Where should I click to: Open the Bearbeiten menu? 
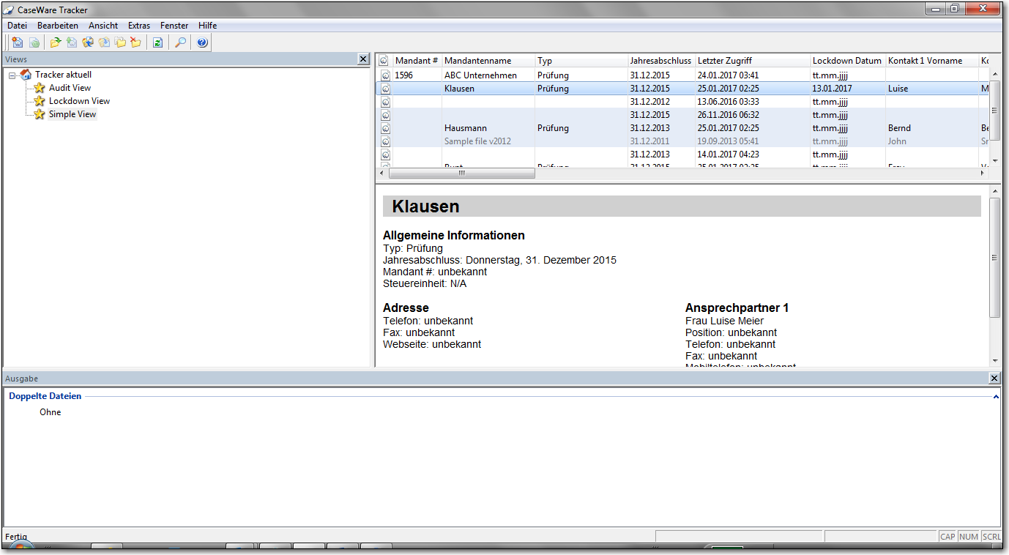pos(58,26)
